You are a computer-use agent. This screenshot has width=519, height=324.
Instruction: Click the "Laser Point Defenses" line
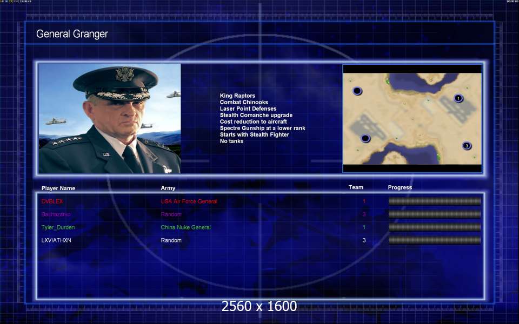tap(248, 109)
